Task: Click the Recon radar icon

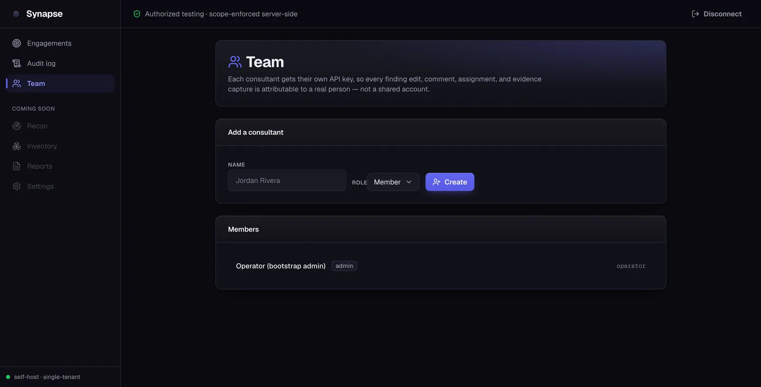Action: [17, 126]
